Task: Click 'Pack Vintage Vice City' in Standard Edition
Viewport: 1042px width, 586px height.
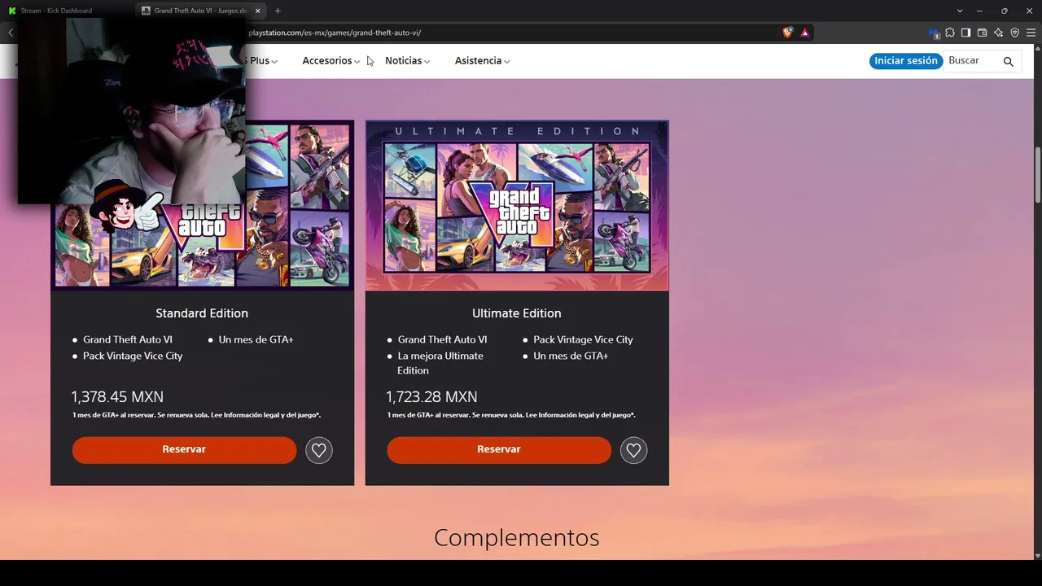Action: 133,356
